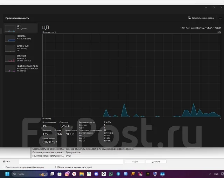
Task: Open the orange F app in taskbar
Action: (133, 174)
